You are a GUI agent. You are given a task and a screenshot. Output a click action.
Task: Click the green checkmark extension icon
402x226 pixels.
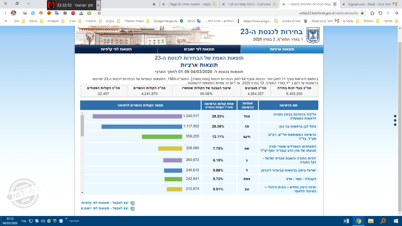coord(89,13)
